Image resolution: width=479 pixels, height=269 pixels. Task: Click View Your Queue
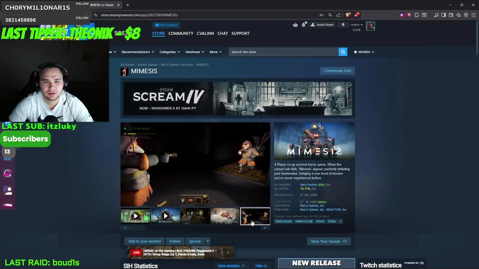(329, 241)
